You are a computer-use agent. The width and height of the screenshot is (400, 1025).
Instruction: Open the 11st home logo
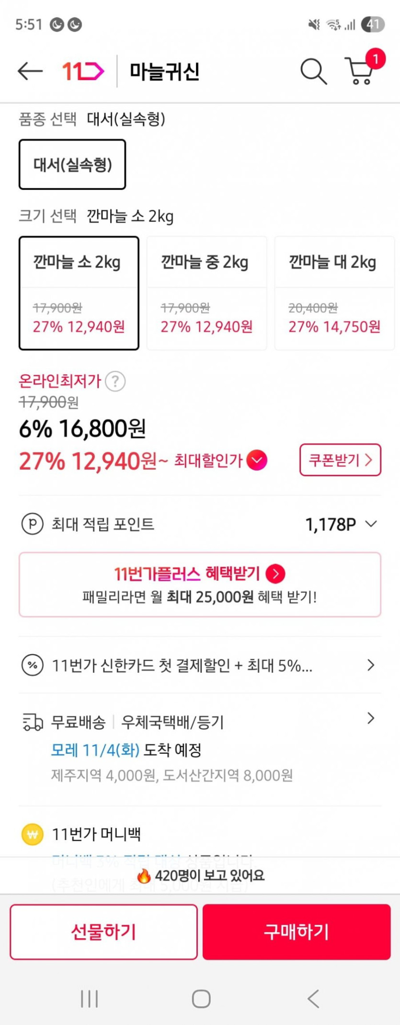pos(83,71)
